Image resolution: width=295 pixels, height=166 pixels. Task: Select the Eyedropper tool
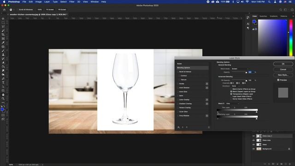point(3,42)
